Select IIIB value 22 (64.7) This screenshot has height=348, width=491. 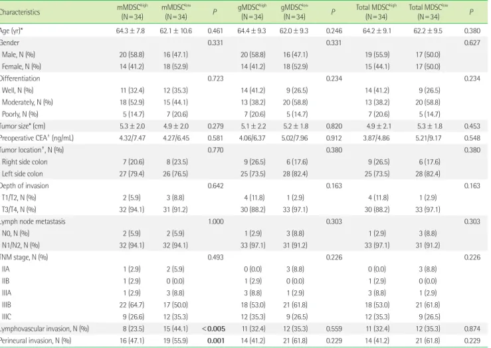(132, 304)
